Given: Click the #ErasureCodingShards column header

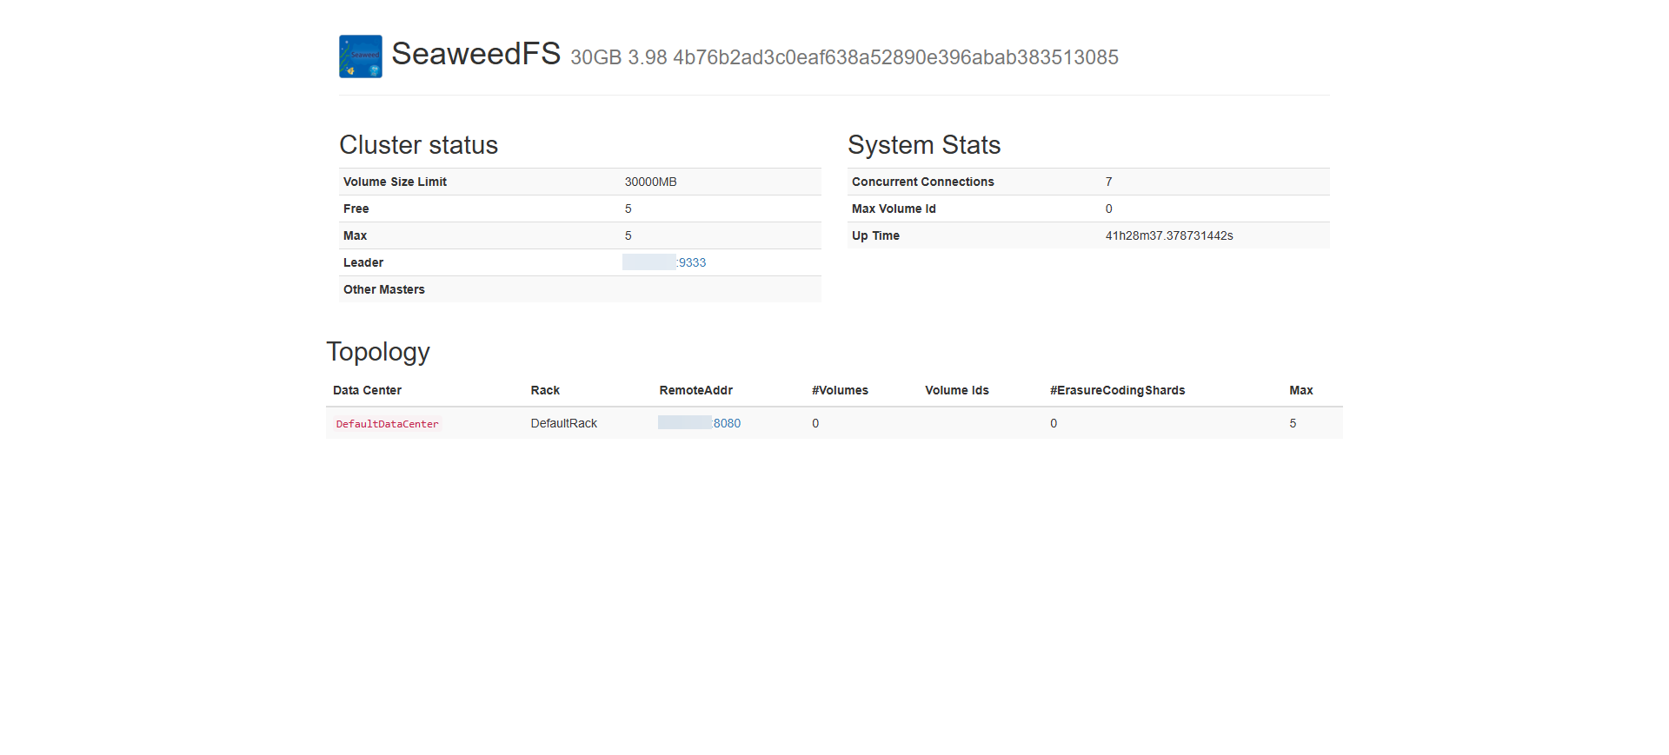Looking at the screenshot, I should 1117,390.
